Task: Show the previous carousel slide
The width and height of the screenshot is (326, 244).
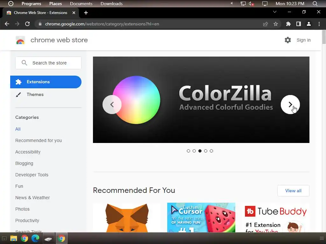Action: click(x=112, y=105)
